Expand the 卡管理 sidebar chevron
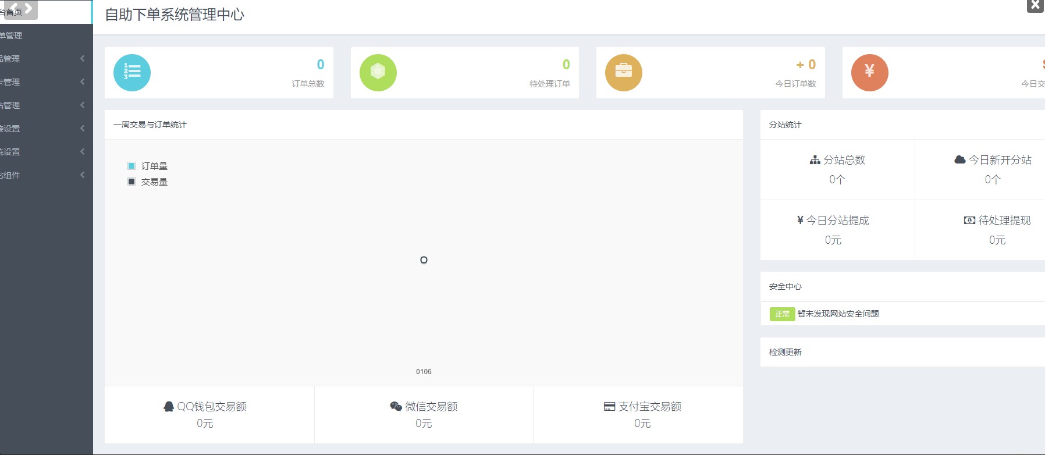The image size is (1045, 455). [83, 81]
